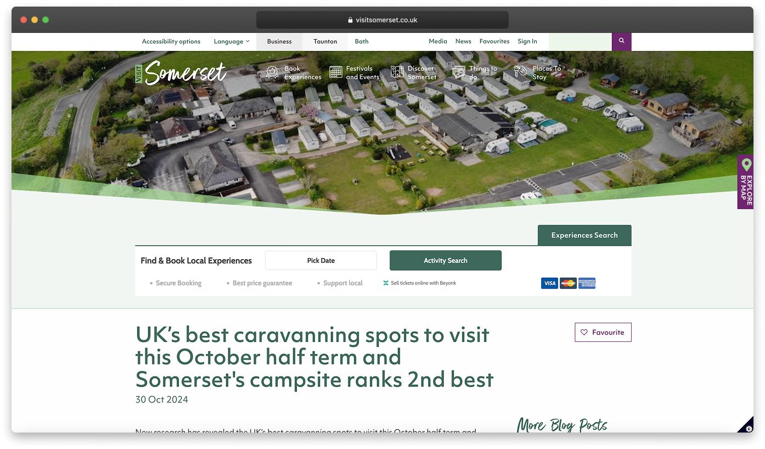Open cookie settings gear in corner

pyautogui.click(x=749, y=428)
